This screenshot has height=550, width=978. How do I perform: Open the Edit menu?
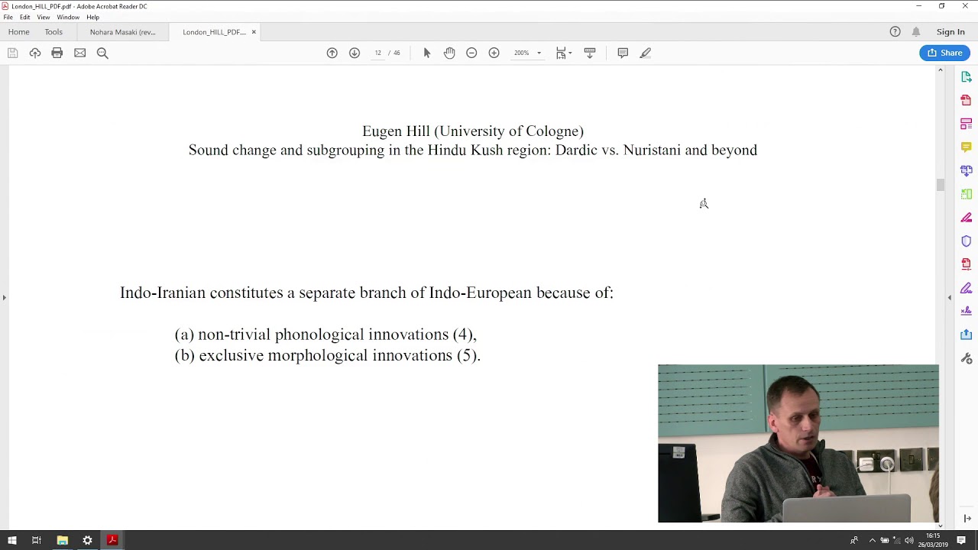tap(25, 17)
